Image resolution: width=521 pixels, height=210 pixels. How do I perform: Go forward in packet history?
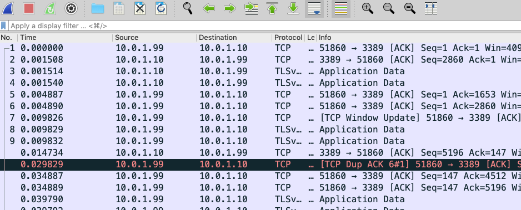[230, 8]
